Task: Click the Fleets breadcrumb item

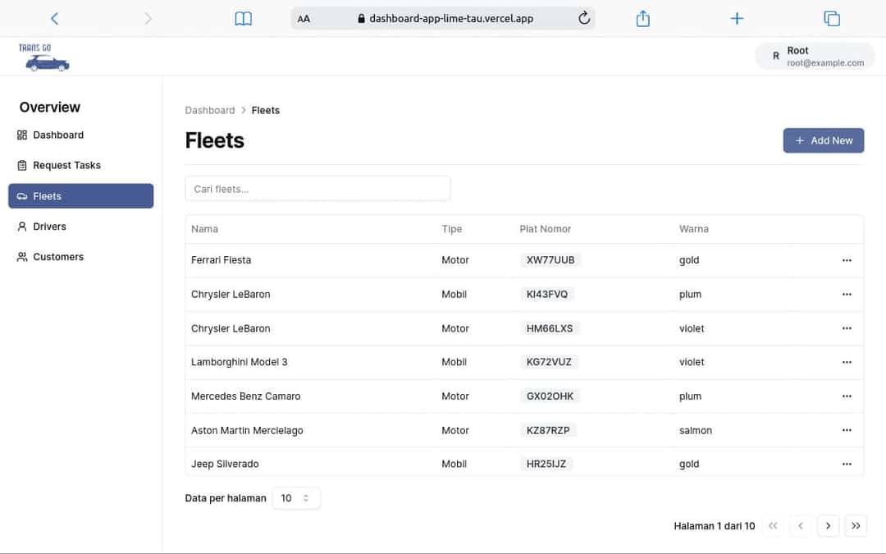Action: (266, 110)
